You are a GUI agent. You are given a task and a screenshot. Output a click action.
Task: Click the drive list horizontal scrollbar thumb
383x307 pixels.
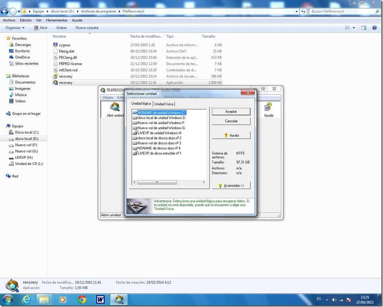click(157, 183)
